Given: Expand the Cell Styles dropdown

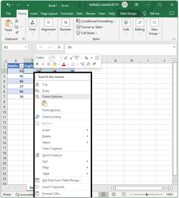Looking at the screenshot, I should (96, 33).
